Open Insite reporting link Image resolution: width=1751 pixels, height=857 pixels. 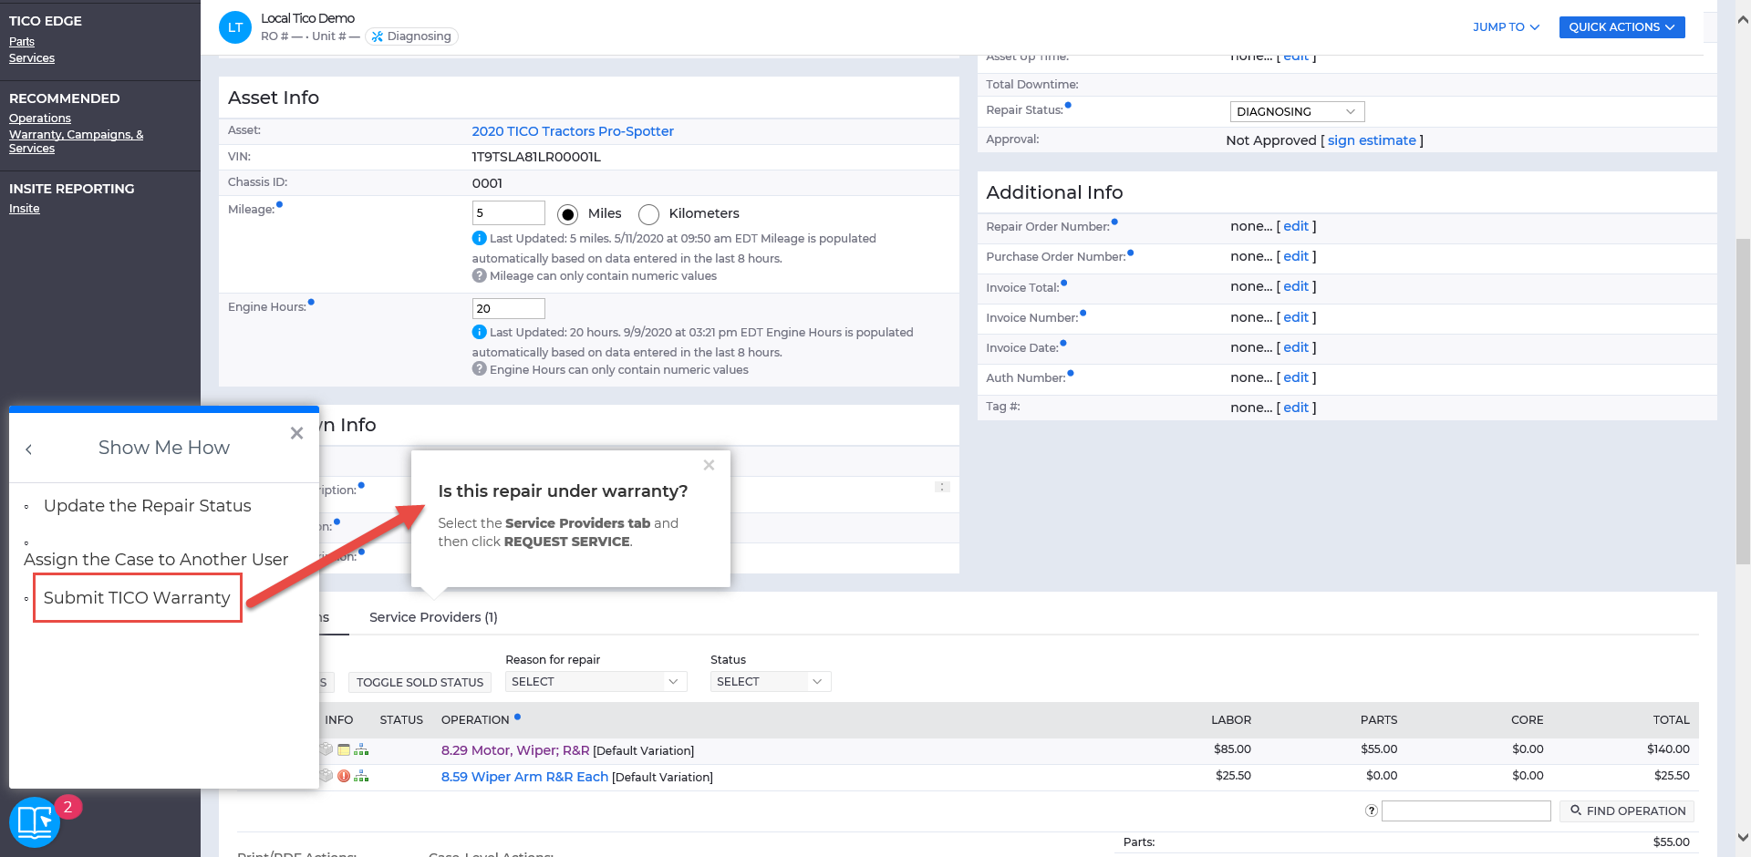(25, 209)
